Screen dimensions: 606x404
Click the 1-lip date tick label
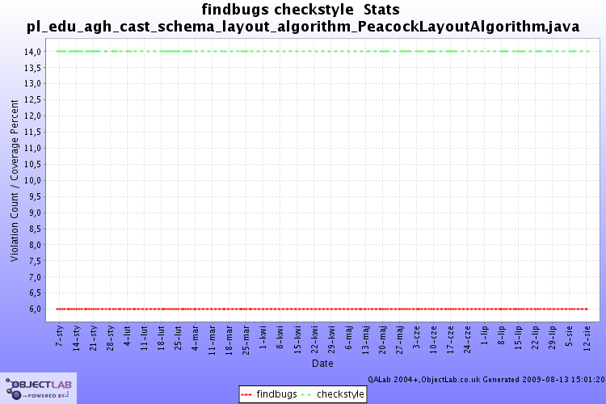coord(485,335)
